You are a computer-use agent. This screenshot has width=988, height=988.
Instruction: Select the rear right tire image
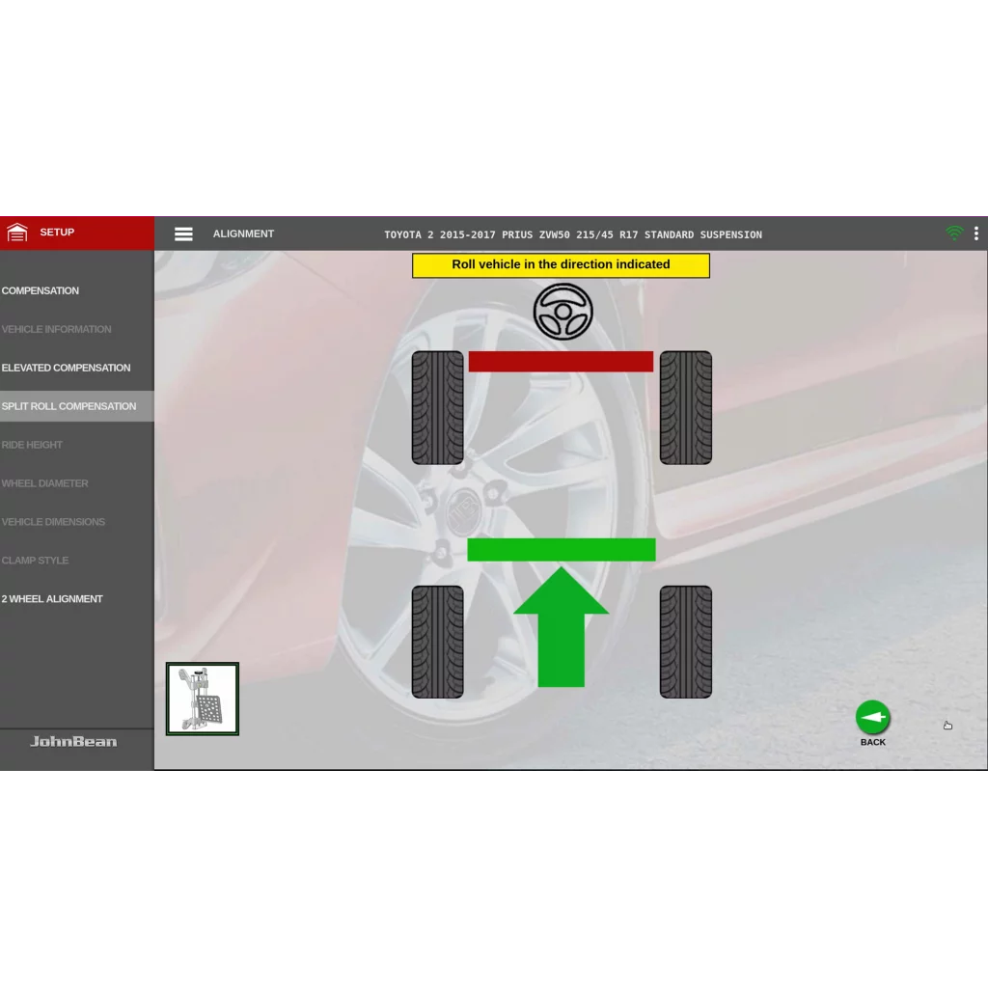point(686,642)
